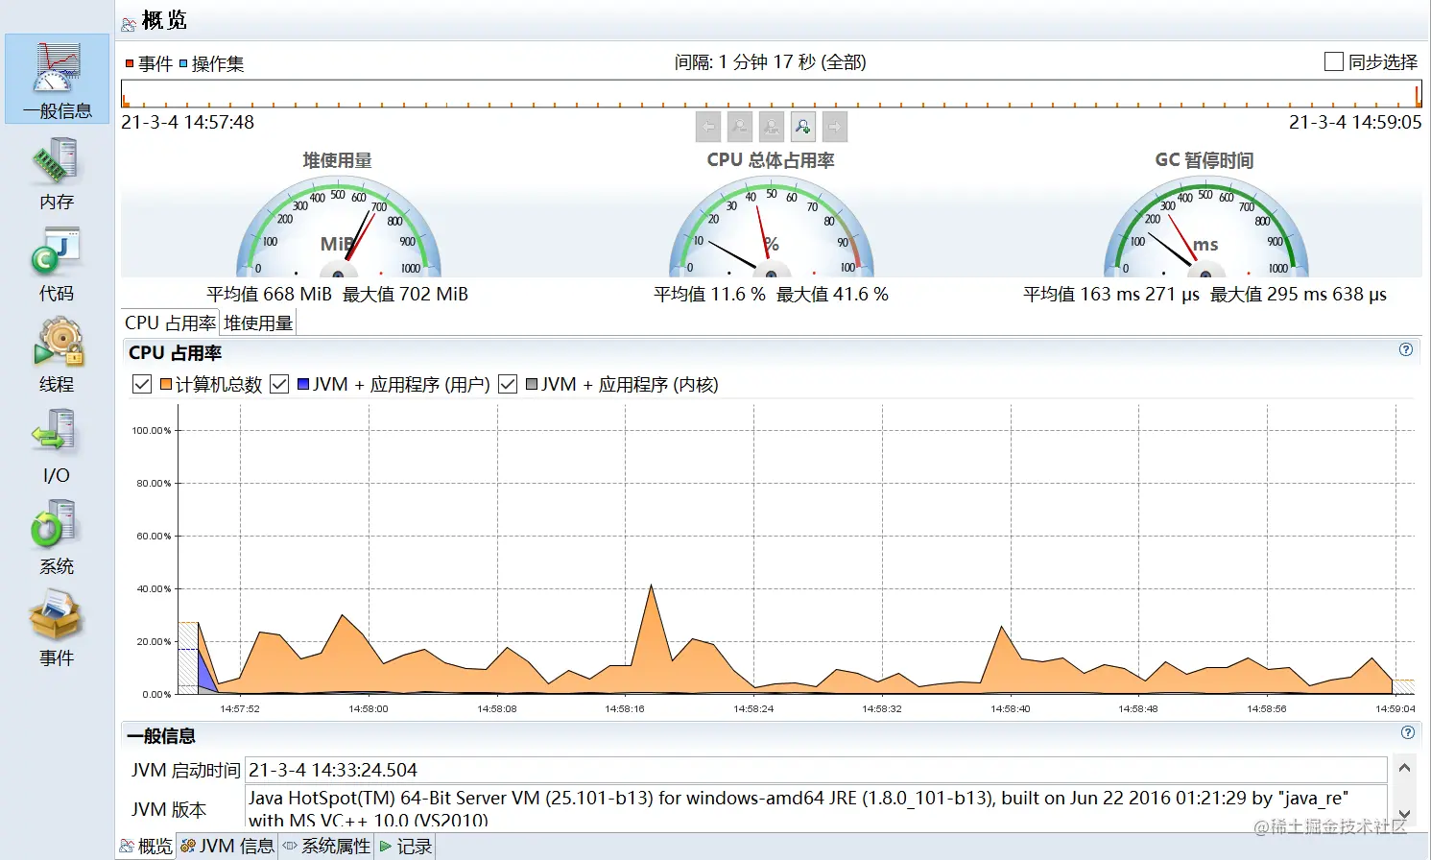Select the 概览 bottom tab
The image size is (1431, 860).
pyautogui.click(x=146, y=846)
